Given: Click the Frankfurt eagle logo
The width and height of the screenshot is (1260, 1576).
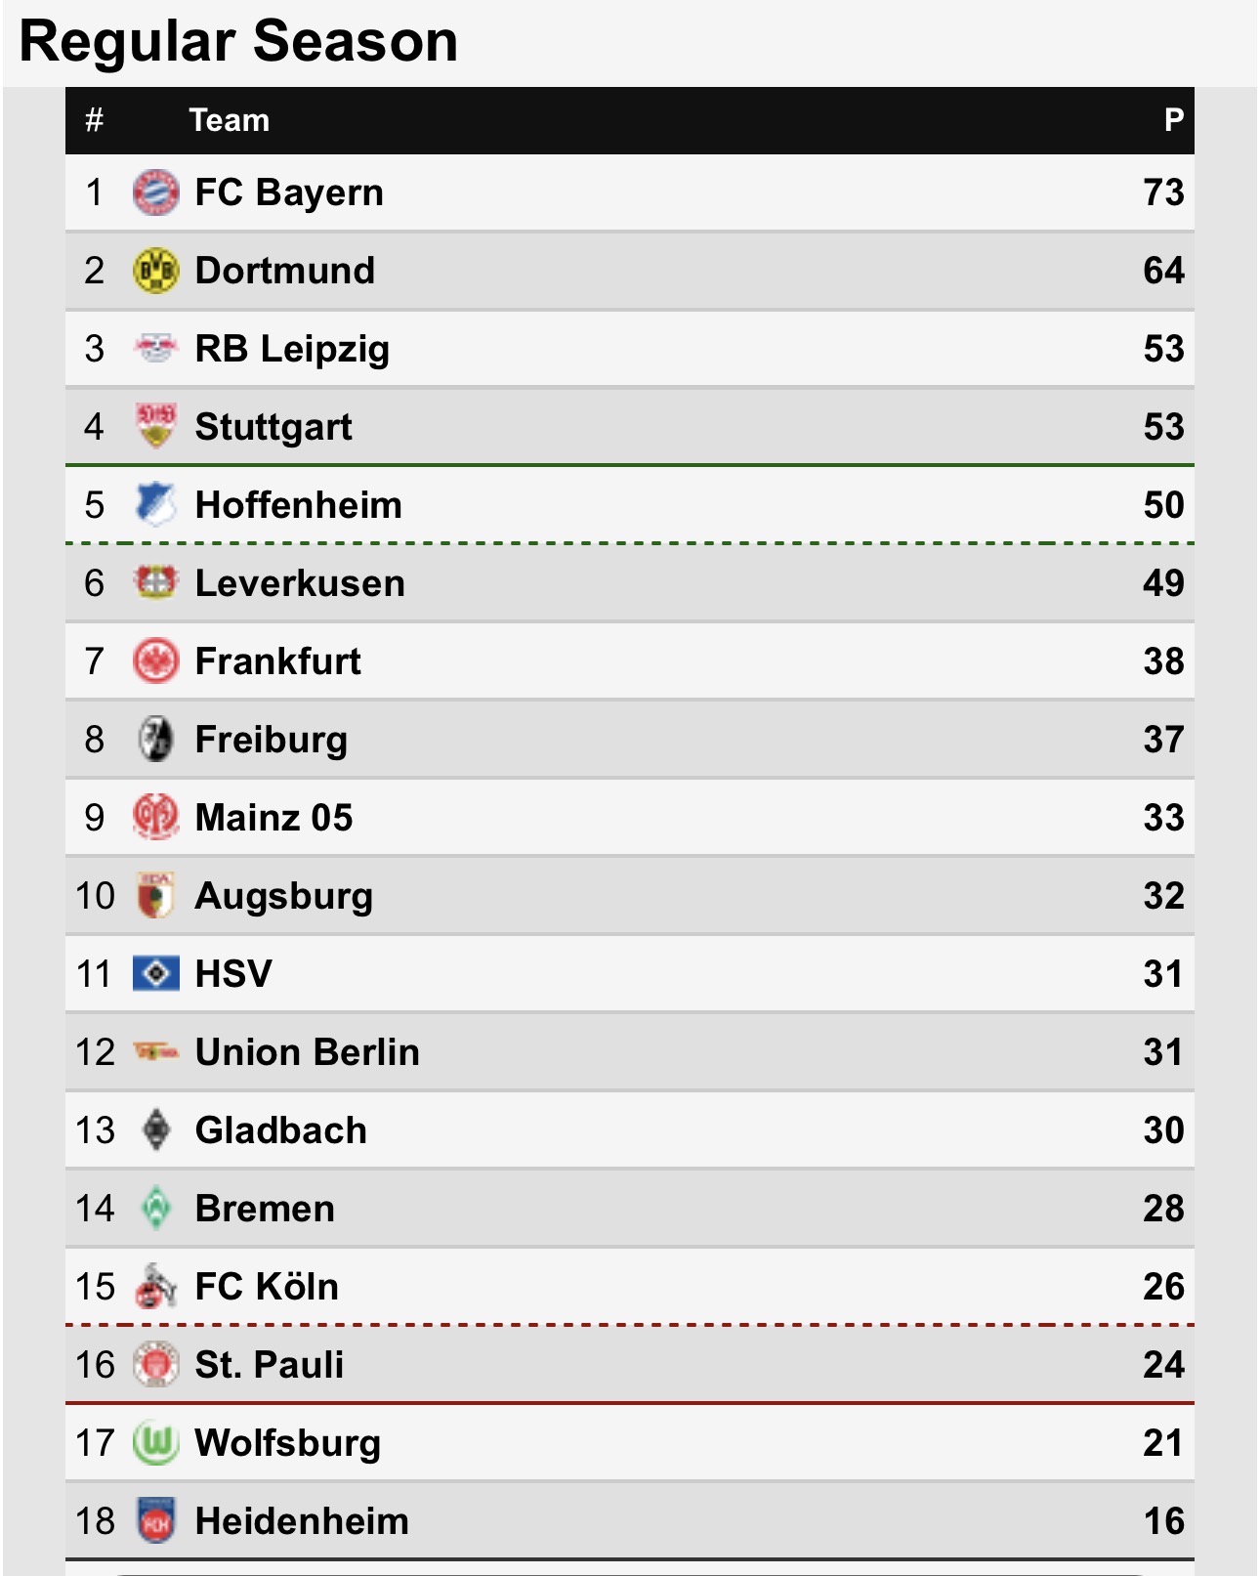Looking at the screenshot, I should (x=155, y=661).
